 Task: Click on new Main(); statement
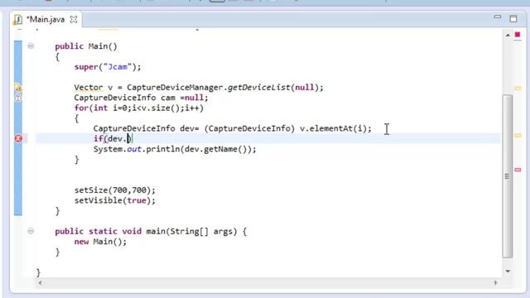click(x=100, y=242)
